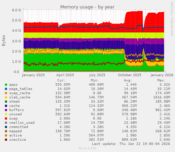Click the 'Cur:' column header
Image resolution: width=175 pixels, height=152 pixels.
[62, 80]
